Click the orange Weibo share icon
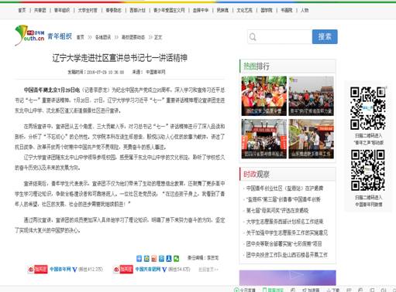 coord(154,258)
